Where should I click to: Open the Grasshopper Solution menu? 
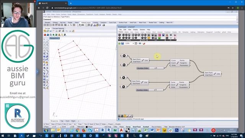[x=142, y=30]
